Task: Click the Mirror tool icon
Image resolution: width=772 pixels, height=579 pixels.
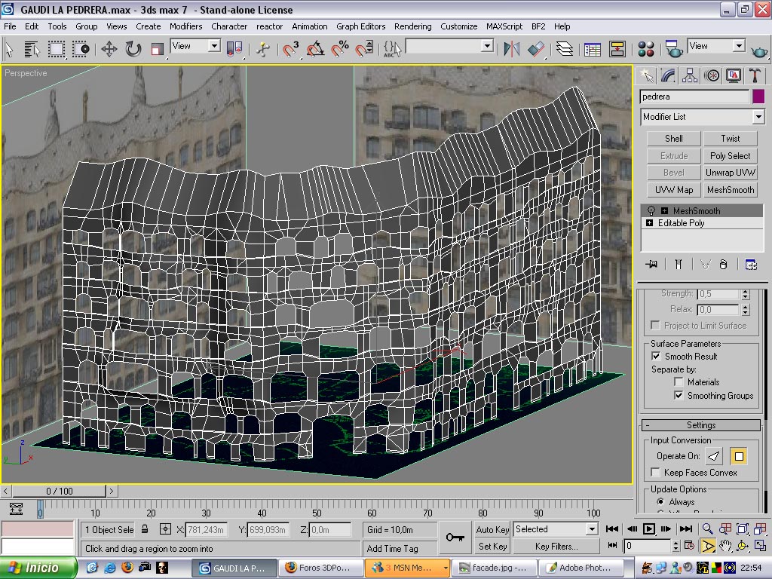Action: tap(511, 49)
